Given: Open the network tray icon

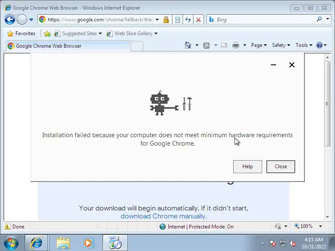Looking at the screenshot, I should click(283, 243).
